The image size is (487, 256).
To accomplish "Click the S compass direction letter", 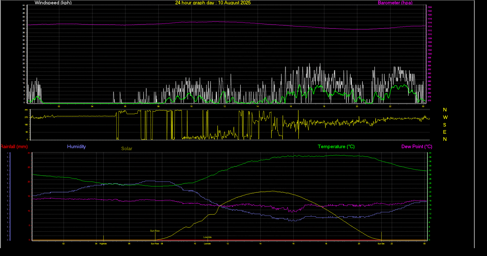I will click(x=445, y=125).
